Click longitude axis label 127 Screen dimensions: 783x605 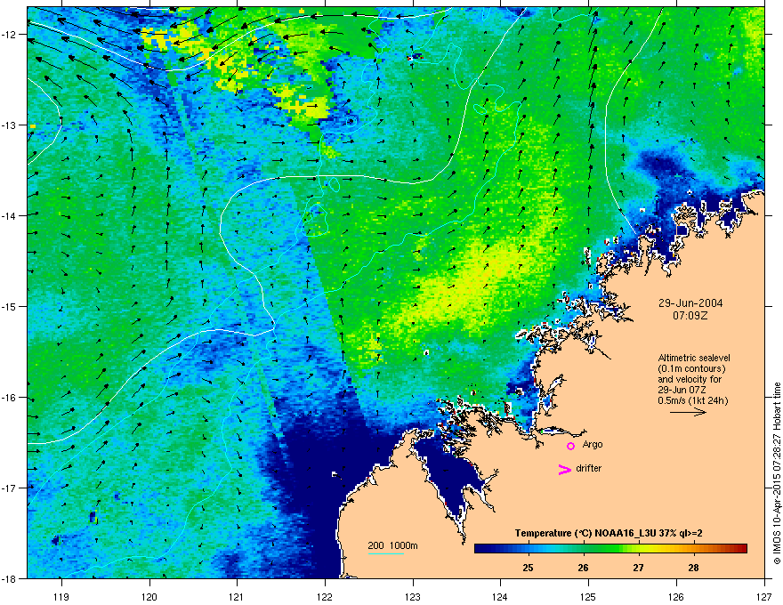[x=764, y=596]
